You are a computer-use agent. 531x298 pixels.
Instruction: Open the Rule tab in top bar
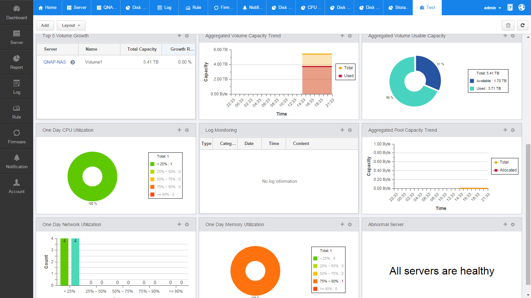click(193, 8)
